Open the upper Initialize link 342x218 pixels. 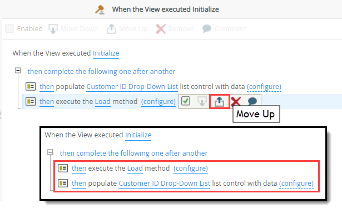pos(106,53)
